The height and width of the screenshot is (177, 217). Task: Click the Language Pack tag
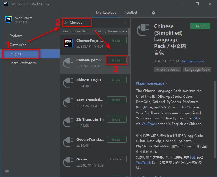click(x=197, y=70)
